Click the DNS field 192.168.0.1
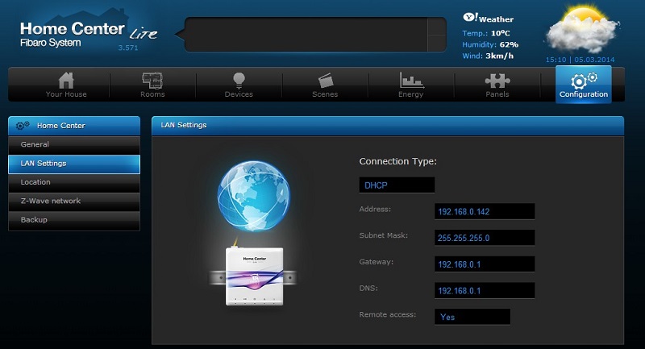645x349 pixels. tap(485, 291)
